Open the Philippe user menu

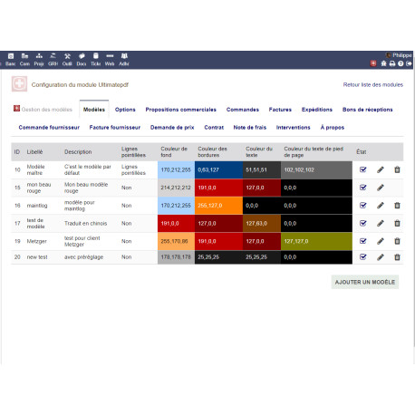(399, 55)
